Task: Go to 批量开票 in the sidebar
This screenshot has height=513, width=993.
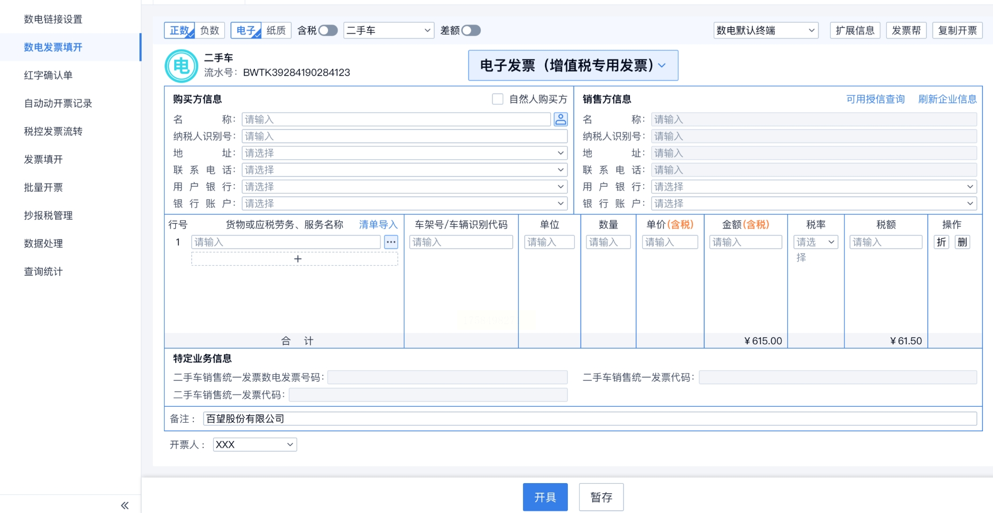Action: 43,187
